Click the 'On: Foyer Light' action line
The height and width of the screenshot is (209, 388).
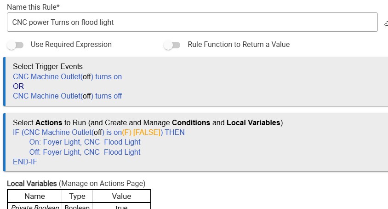coord(85,142)
